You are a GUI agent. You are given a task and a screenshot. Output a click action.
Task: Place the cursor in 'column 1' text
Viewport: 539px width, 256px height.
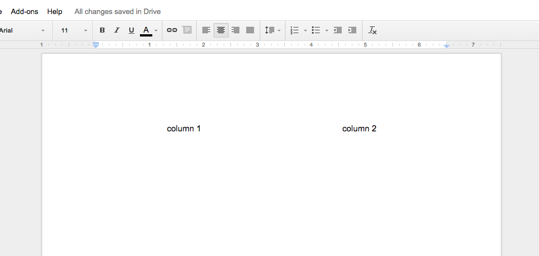pyautogui.click(x=184, y=129)
